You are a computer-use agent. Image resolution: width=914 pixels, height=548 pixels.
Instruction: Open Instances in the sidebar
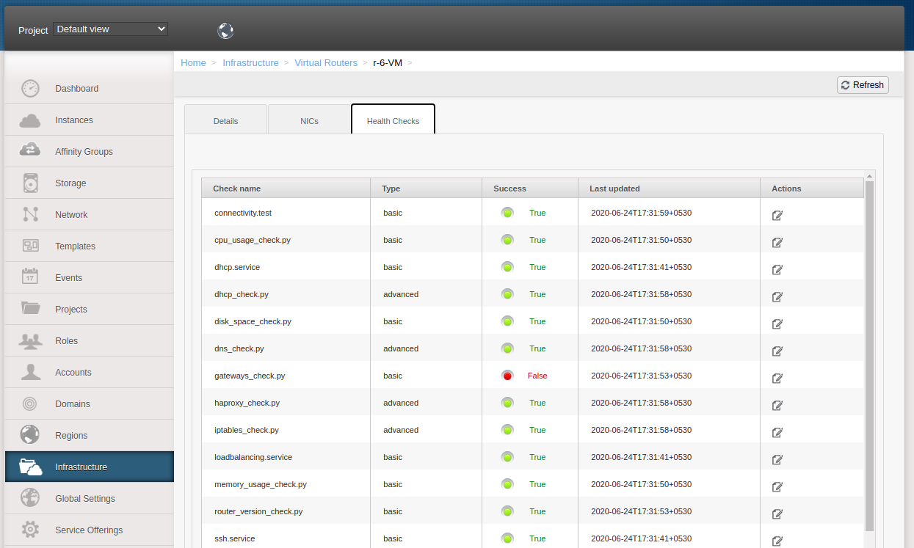[89, 120]
